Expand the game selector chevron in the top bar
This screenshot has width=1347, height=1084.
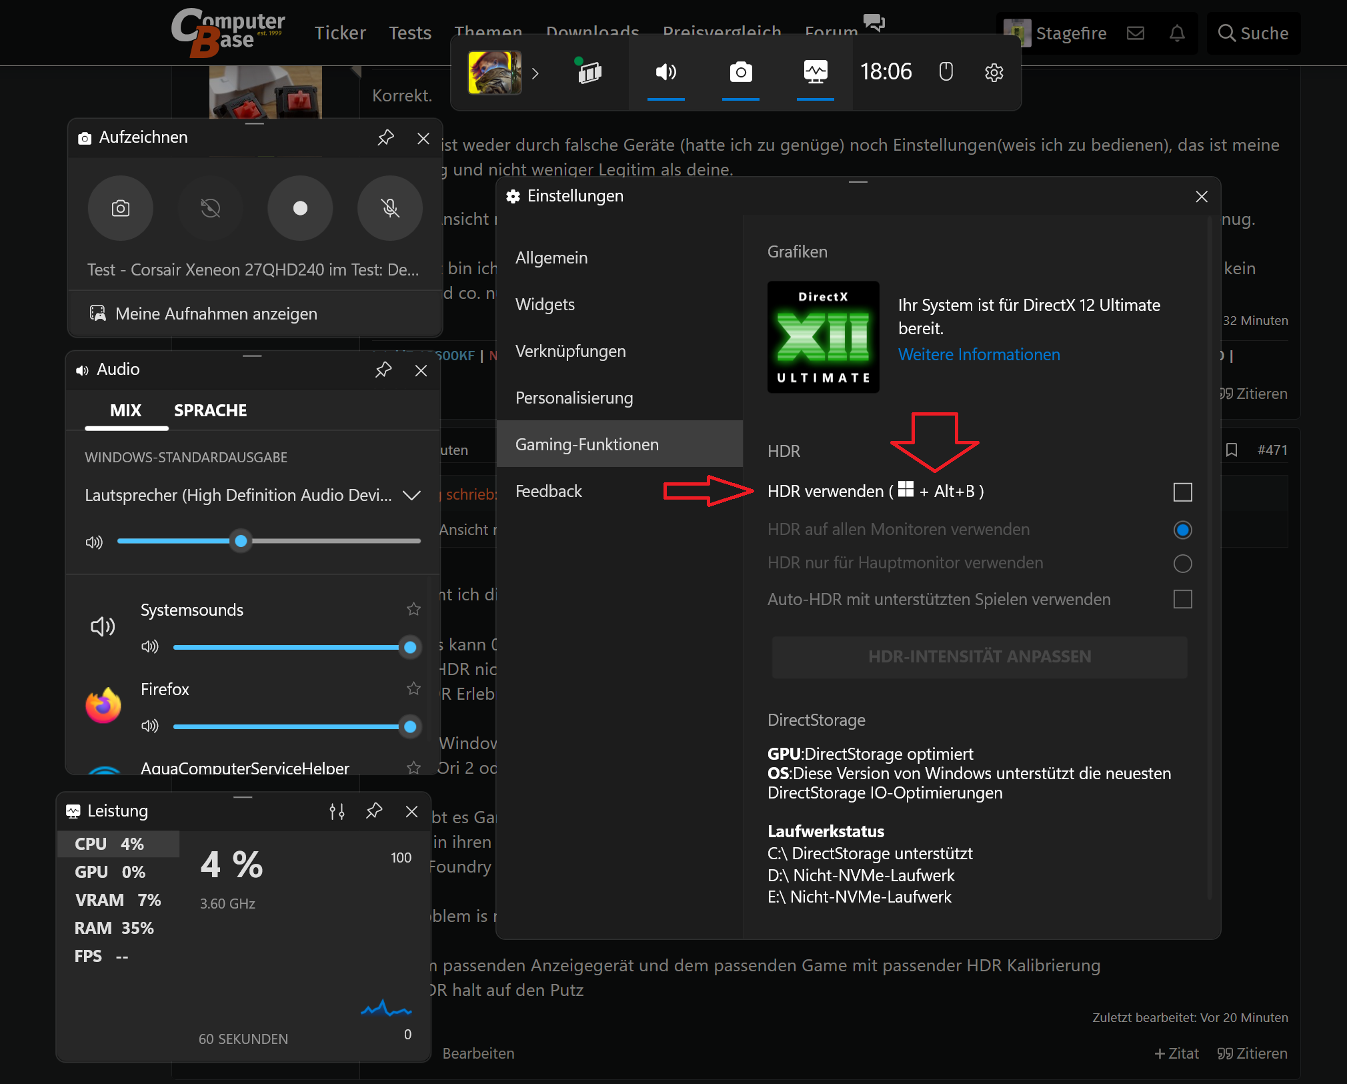pyautogui.click(x=535, y=73)
